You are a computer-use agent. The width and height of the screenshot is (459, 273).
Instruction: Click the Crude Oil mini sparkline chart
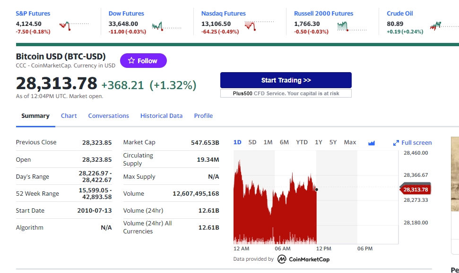(x=443, y=25)
